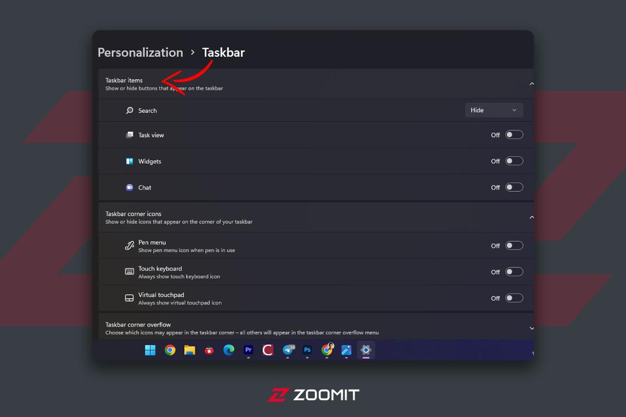Open the Search Hide dropdown
626x417 pixels.
(494, 110)
